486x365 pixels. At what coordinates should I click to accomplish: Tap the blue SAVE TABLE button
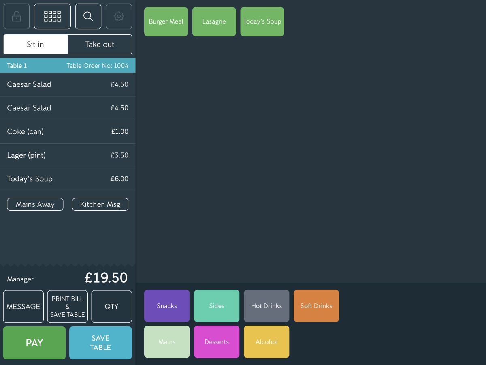pyautogui.click(x=100, y=343)
